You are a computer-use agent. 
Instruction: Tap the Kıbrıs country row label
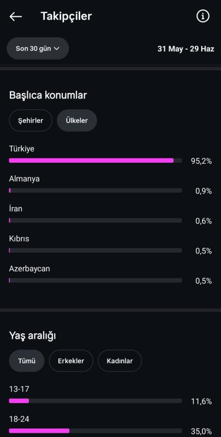[x=19, y=239]
